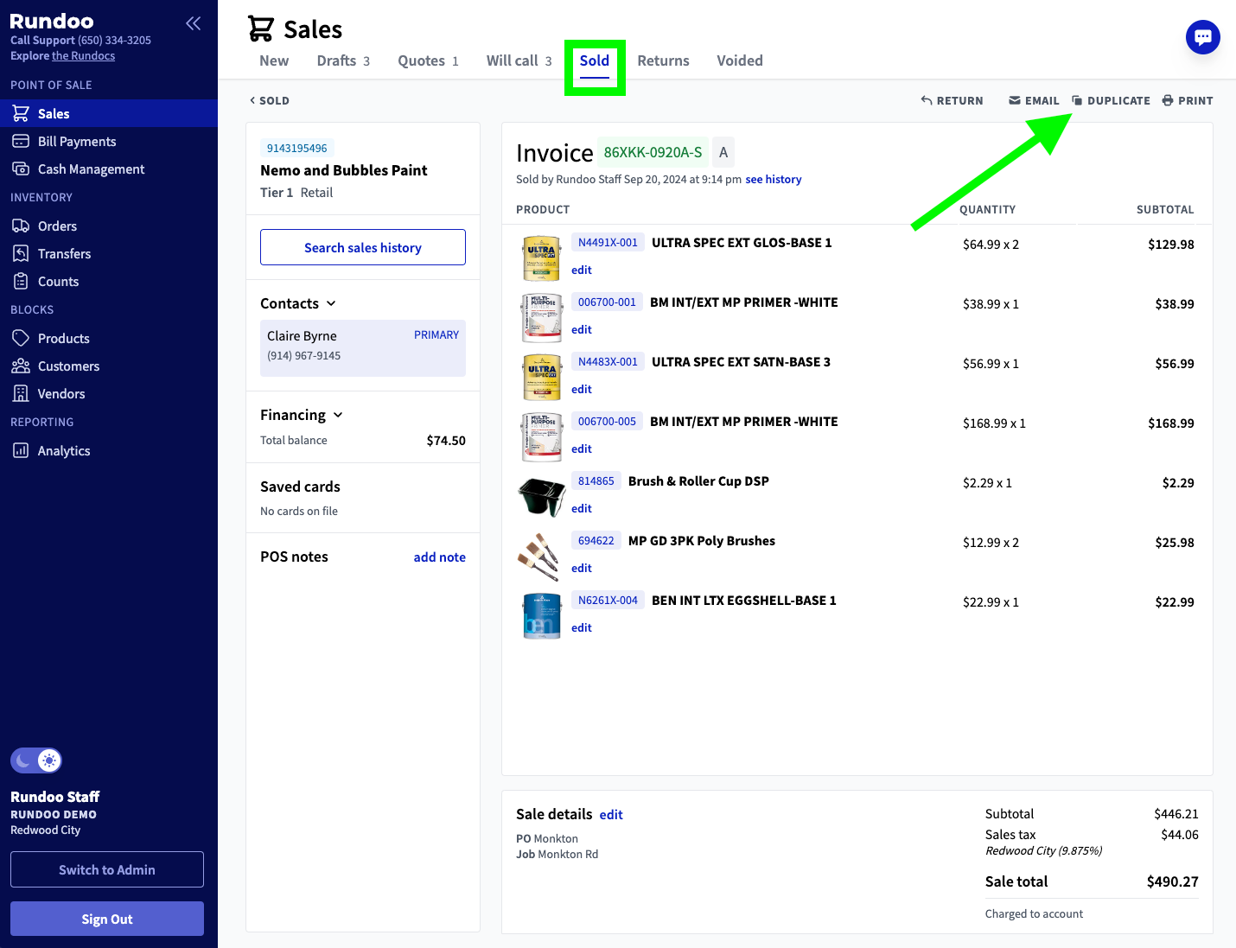The width and height of the screenshot is (1236, 948).
Task: Click edit under ULTRA SPEC EXT GLOS-BASE 1
Action: 582,270
